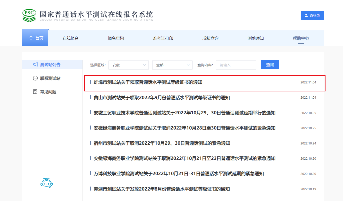The height and width of the screenshot is (201, 343).
Task: Open the 万博科技职业学院 postponement notice
Action: (x=178, y=174)
